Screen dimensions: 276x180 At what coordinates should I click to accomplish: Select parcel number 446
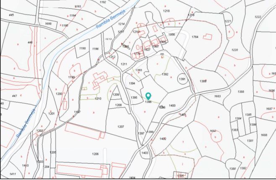coord(30,42)
